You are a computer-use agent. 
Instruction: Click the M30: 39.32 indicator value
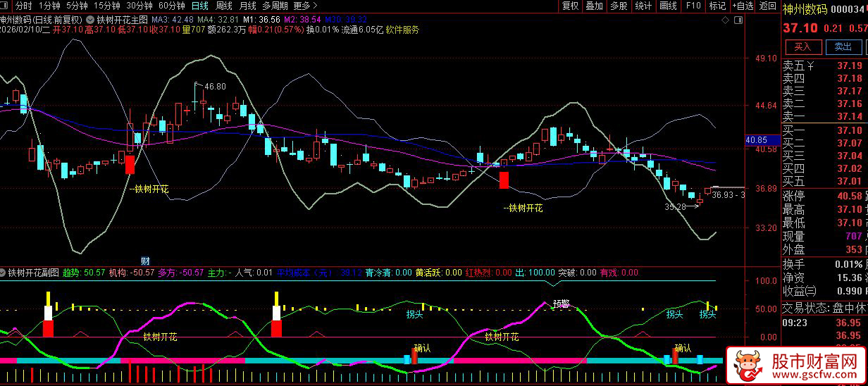click(346, 20)
